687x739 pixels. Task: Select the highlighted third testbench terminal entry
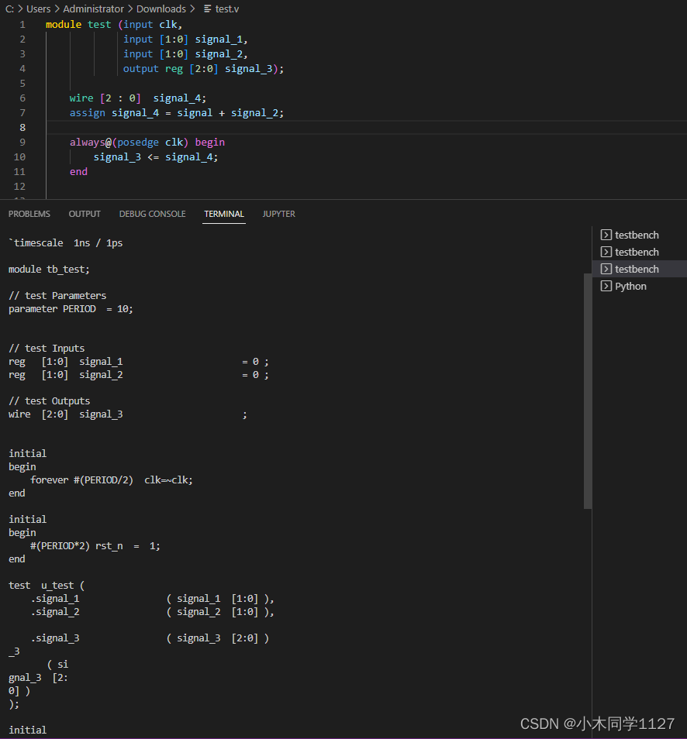(640, 269)
